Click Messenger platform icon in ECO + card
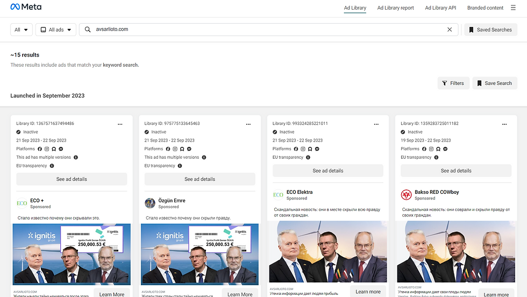The image size is (527, 297). (61, 149)
